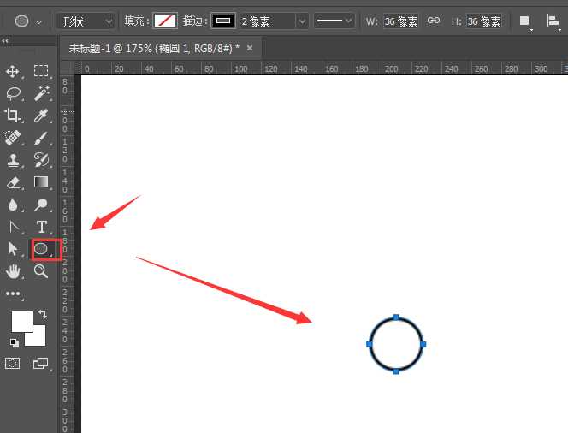
Task: Open the fill color swatch
Action: coord(164,21)
